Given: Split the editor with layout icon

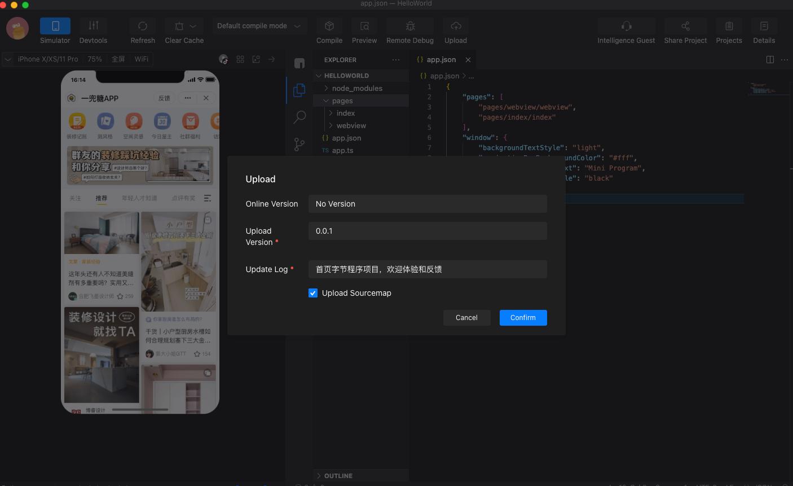Looking at the screenshot, I should [x=770, y=59].
